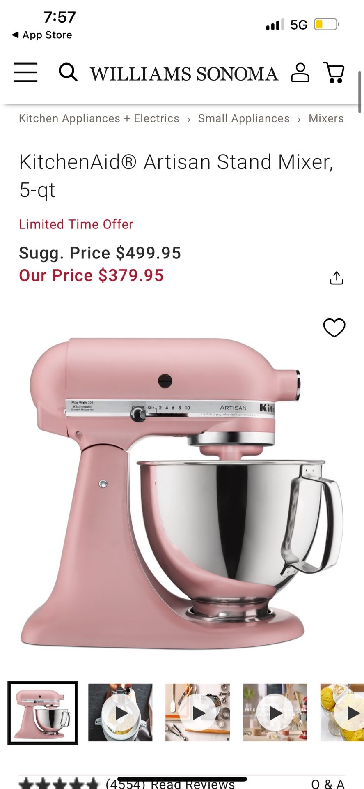Viewport: 364px width, 789px height.
Task: Open Small Appliances breadcrumb
Action: 244,118
